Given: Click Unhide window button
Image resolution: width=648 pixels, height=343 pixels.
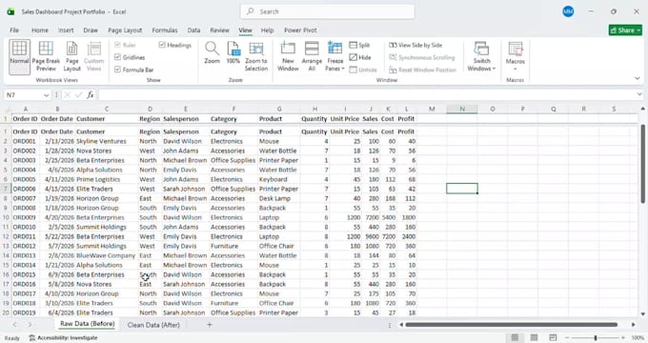Looking at the screenshot, I should (x=363, y=70).
